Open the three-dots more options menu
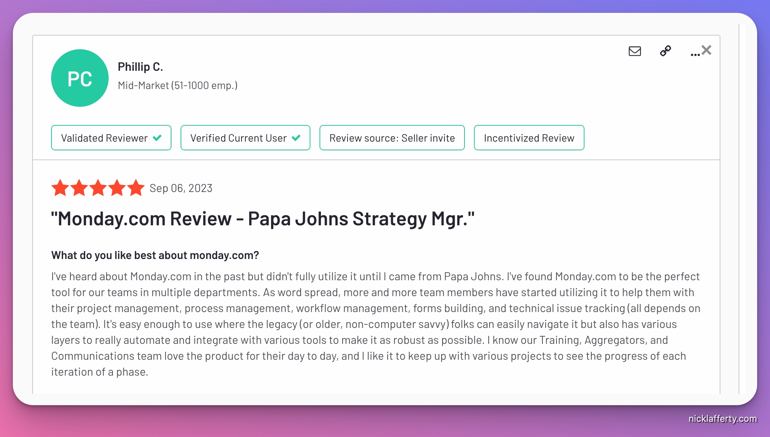The image size is (770, 437). click(x=695, y=55)
